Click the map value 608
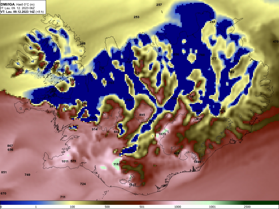The height and width of the screenshot is (209, 279). 223,111
